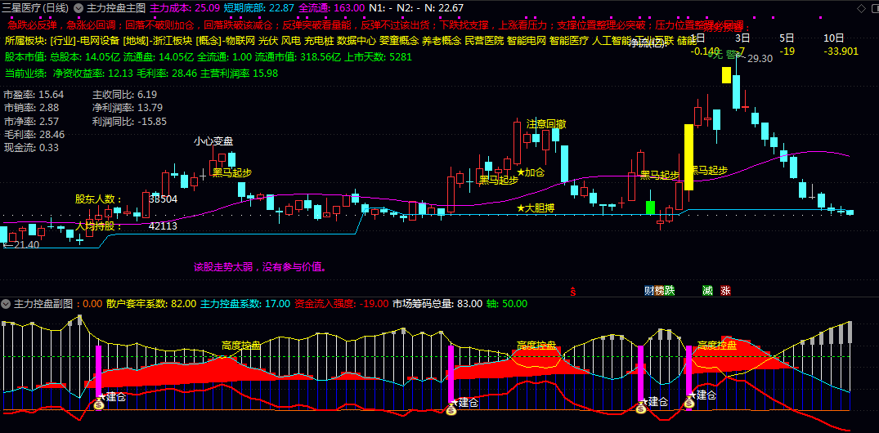The height and width of the screenshot is (433, 879).
Task: Click the ★加仓 chart signal
Action: 531,172
